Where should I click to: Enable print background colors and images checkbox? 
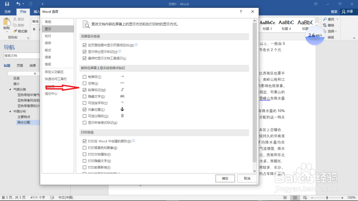tap(84, 148)
